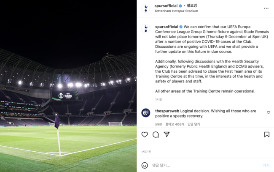
Task: Open spursofficial username in header
Action: tap(166, 6)
